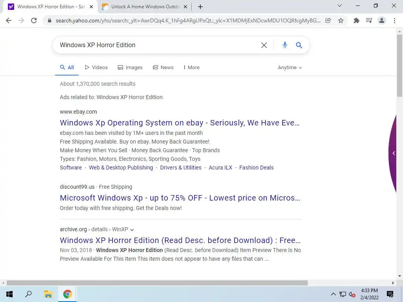Click the browser forward arrow

[21, 20]
